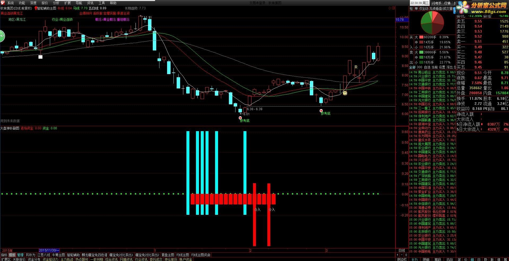Image resolution: width=509 pixels, height=261 pixels.
Task: Open the 资金分布 tab
Action: click(34, 259)
